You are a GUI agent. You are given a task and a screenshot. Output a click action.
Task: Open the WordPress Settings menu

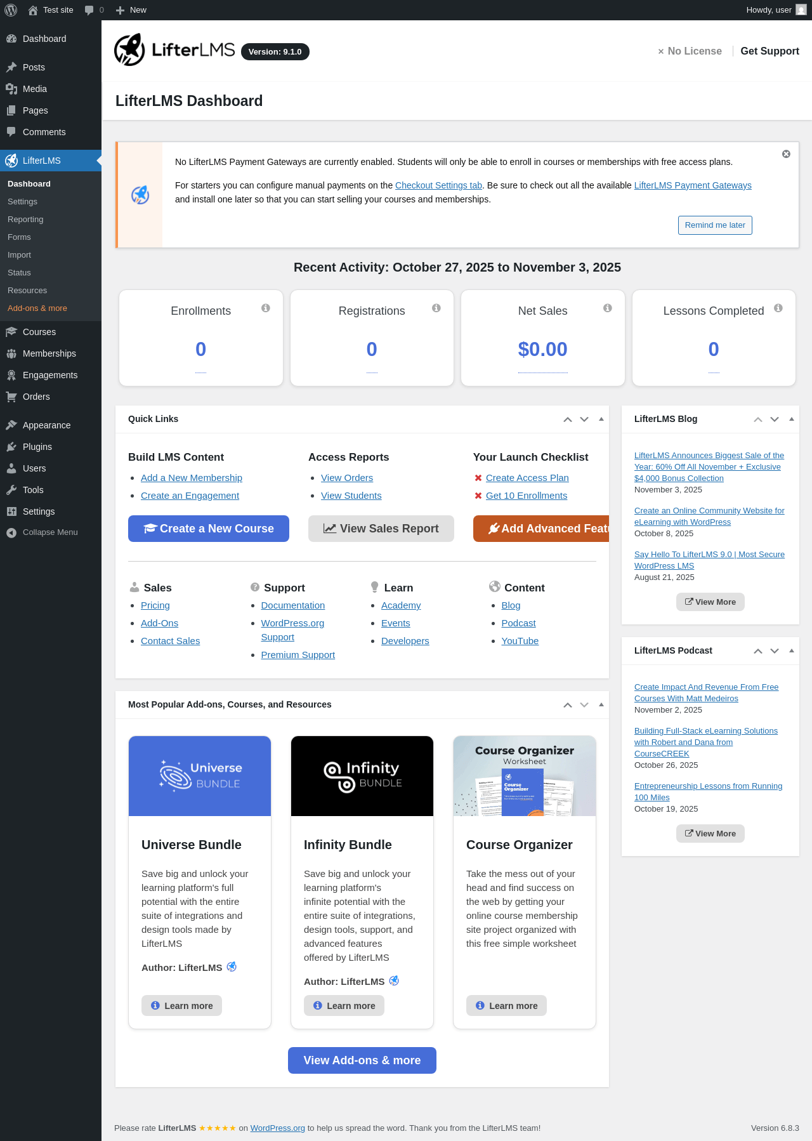click(51, 511)
